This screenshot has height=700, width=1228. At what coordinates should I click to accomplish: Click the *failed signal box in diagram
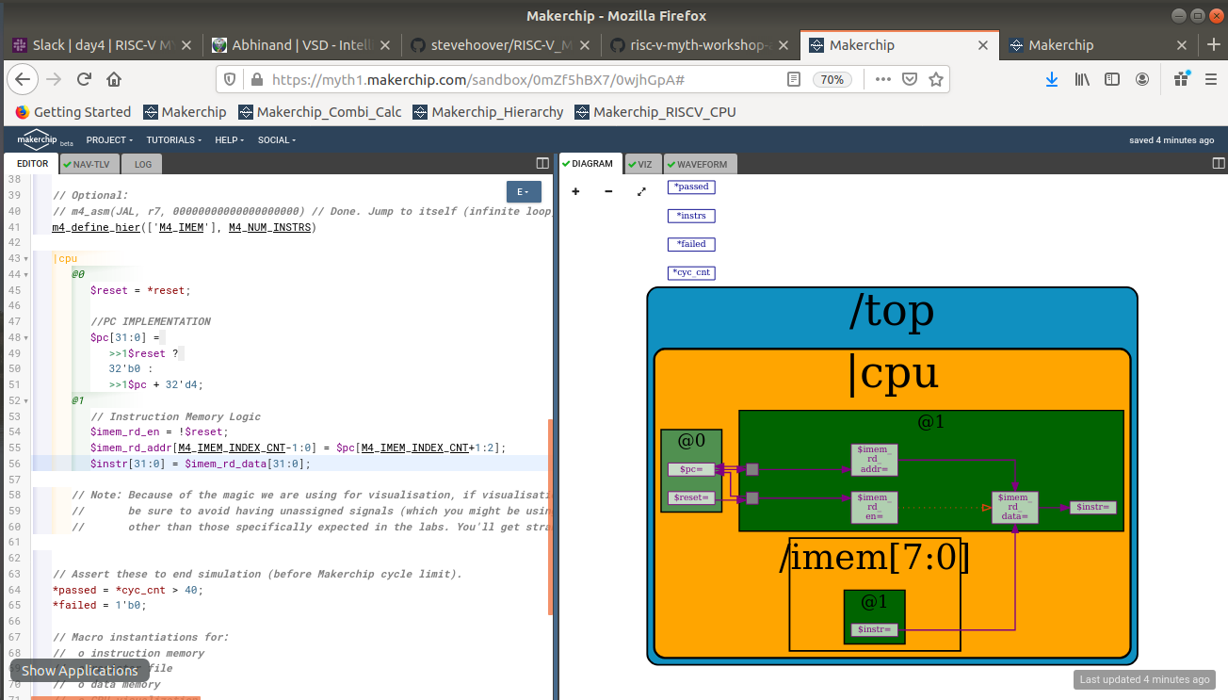[691, 244]
